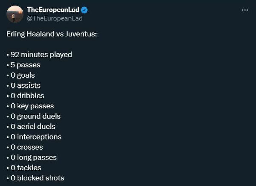
Task: Click the TheEuropeanLad profile avatar
Action: 15,14
